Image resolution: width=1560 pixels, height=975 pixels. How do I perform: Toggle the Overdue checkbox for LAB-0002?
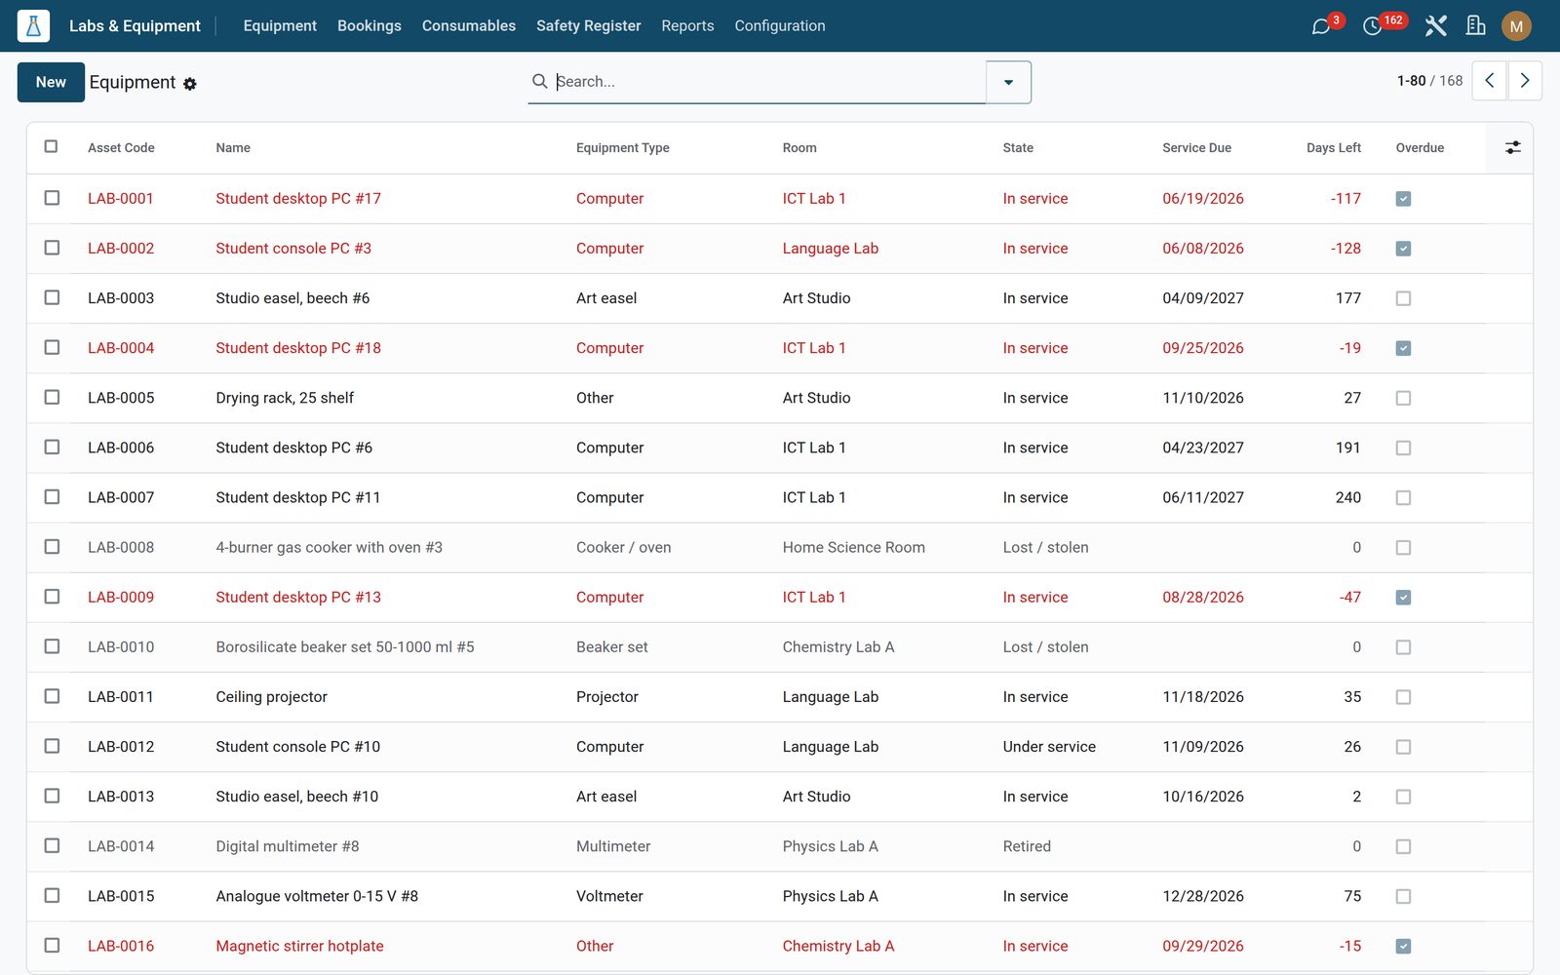click(x=1403, y=249)
